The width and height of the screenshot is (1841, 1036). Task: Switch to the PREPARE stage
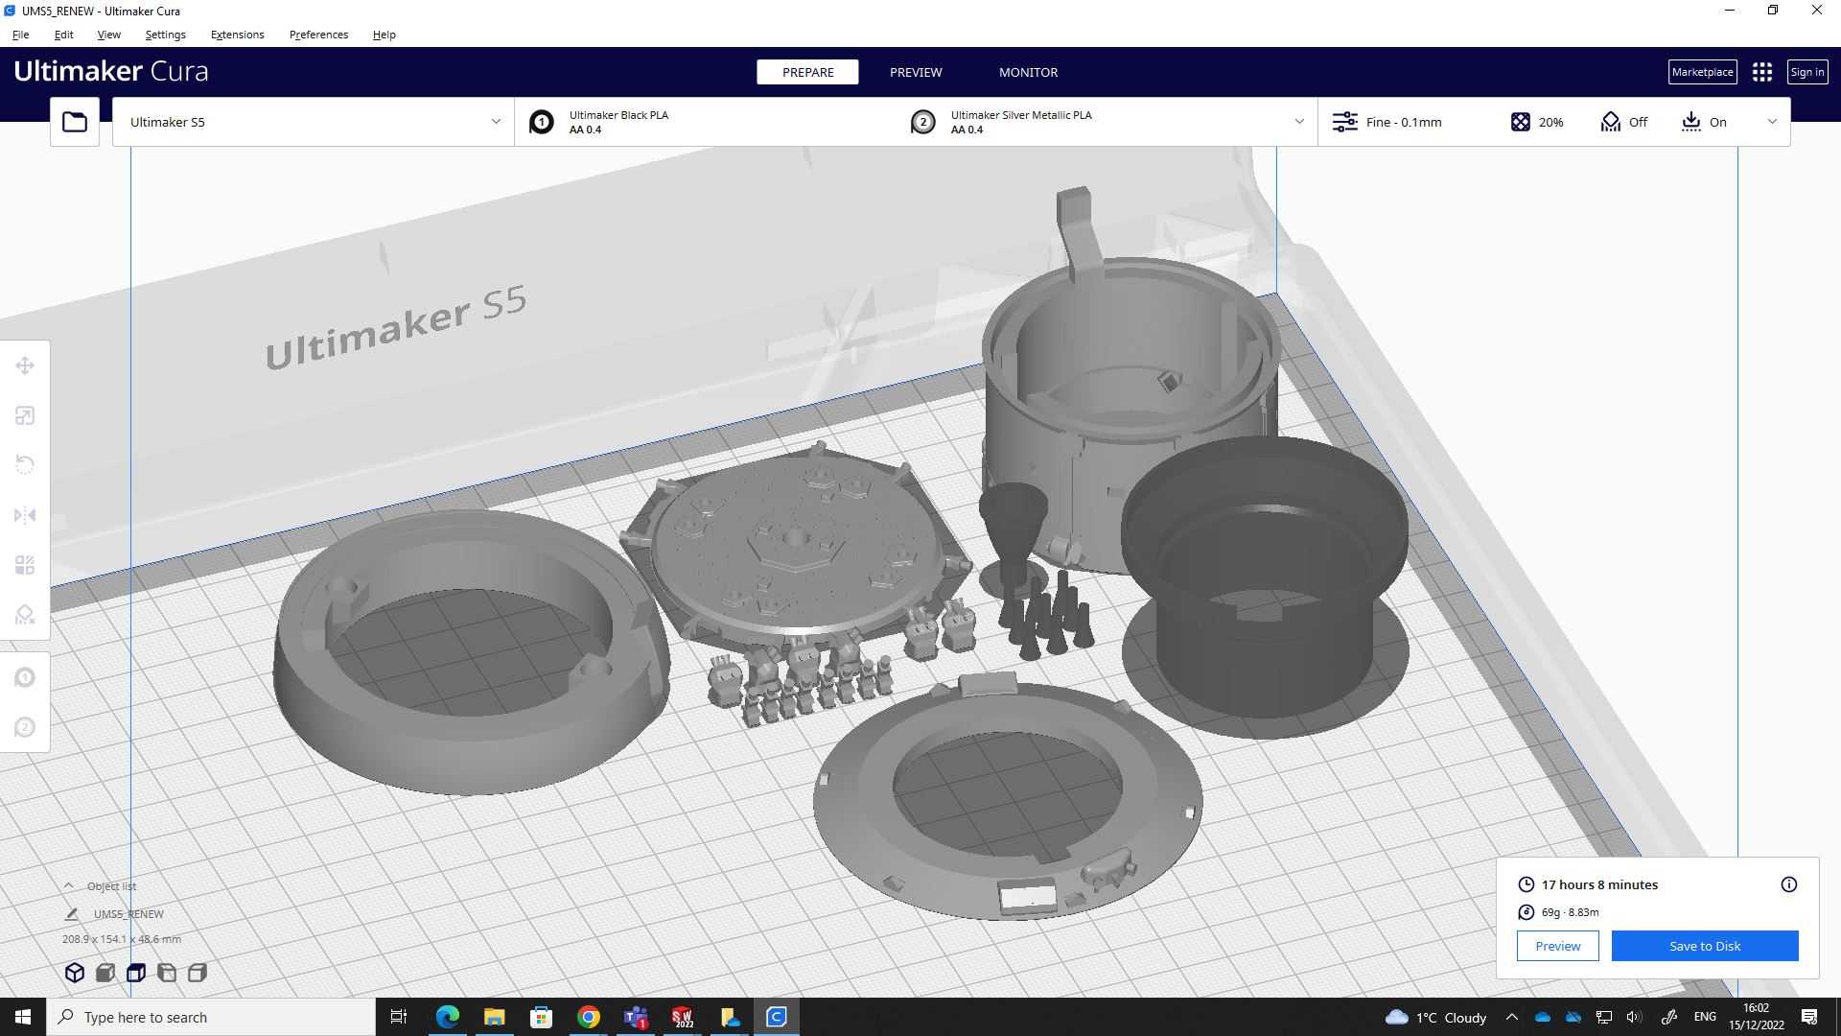(807, 72)
